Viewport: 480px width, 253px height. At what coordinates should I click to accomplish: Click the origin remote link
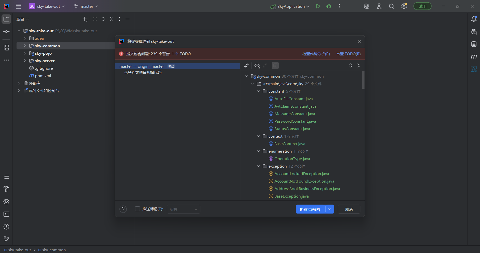pos(143,66)
